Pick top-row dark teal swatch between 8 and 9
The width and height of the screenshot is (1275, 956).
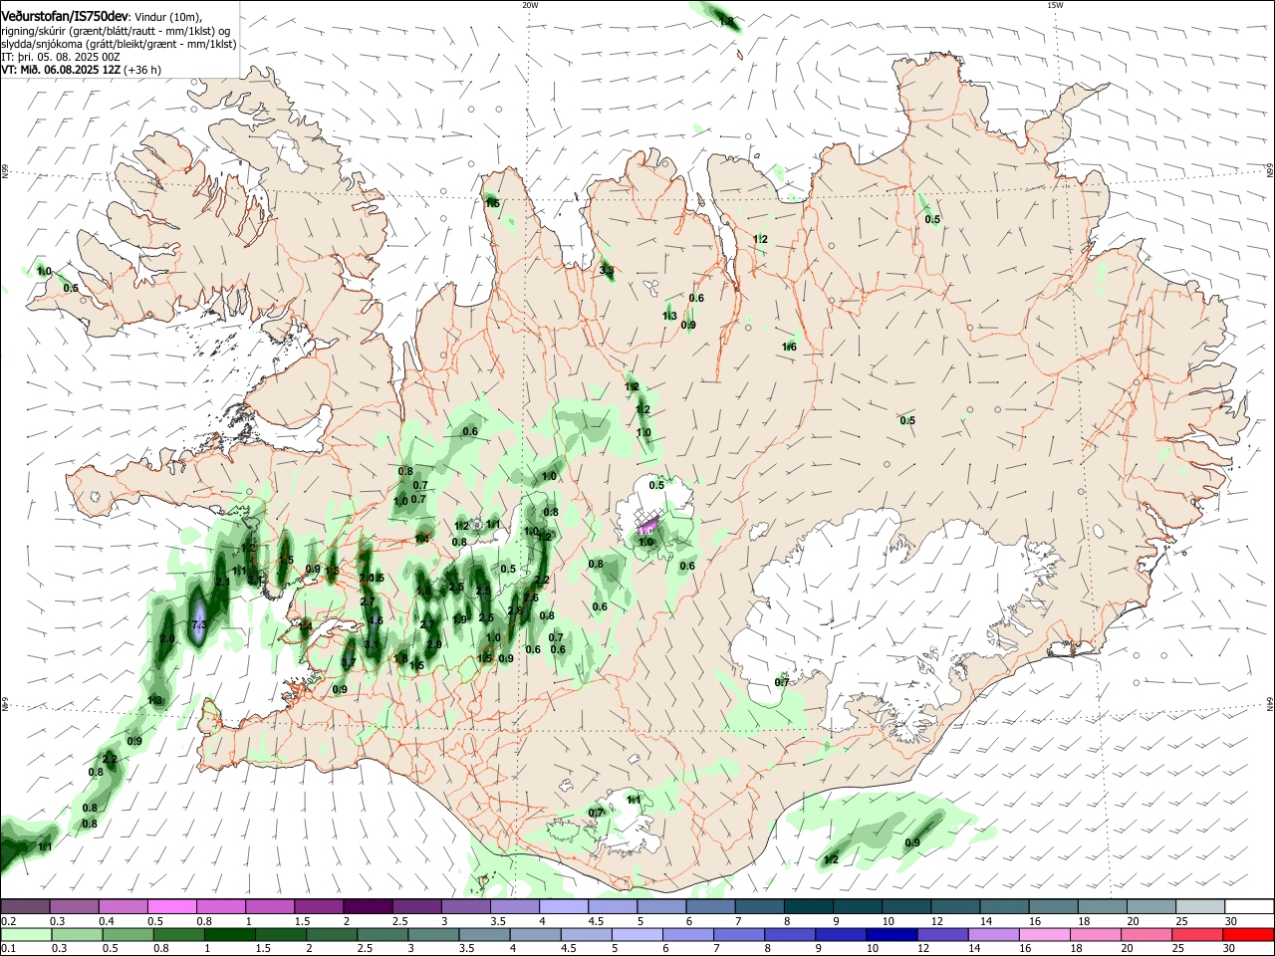tap(809, 906)
